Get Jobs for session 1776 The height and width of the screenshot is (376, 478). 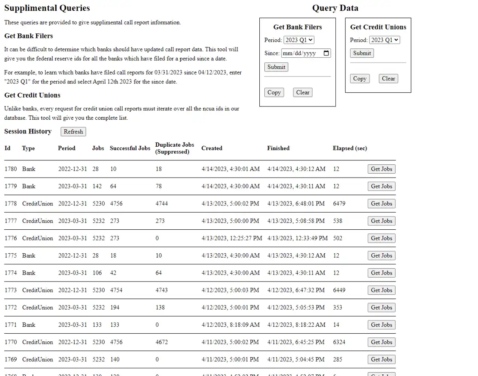pyautogui.click(x=381, y=238)
